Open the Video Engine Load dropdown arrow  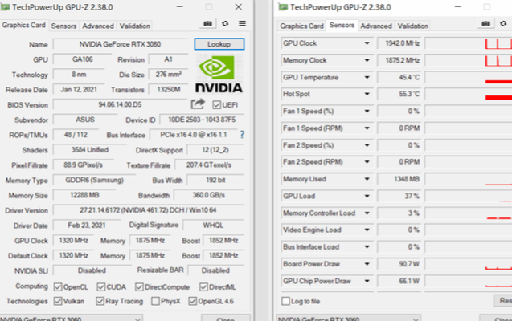click(x=367, y=230)
